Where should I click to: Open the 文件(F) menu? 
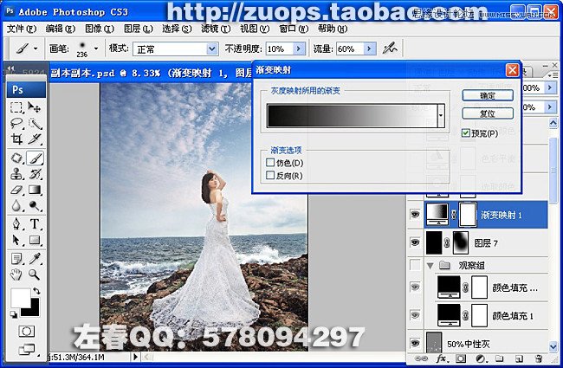coord(22,29)
